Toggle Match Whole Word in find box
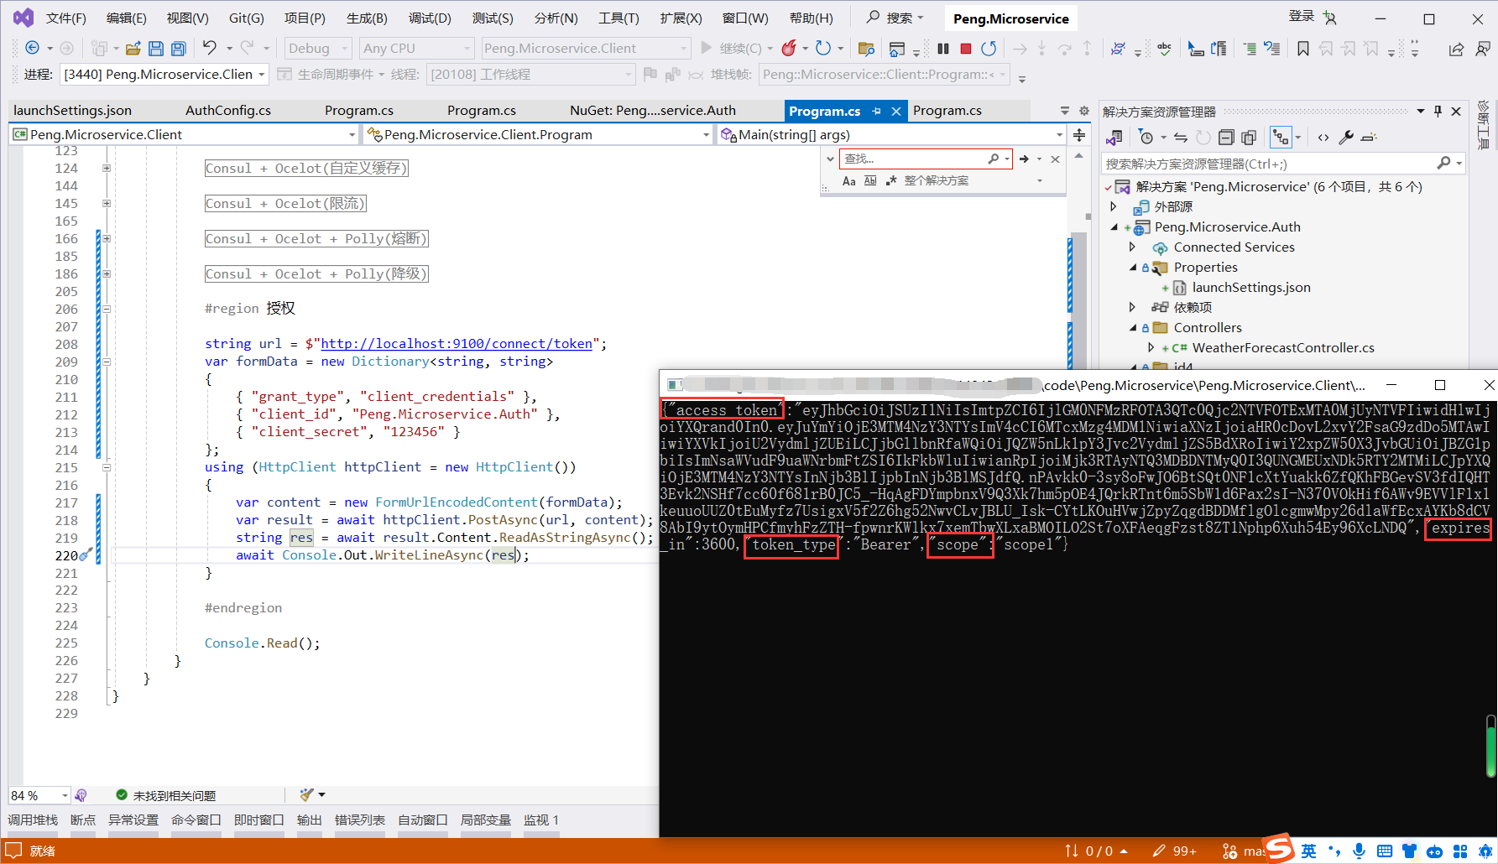 [x=870, y=180]
